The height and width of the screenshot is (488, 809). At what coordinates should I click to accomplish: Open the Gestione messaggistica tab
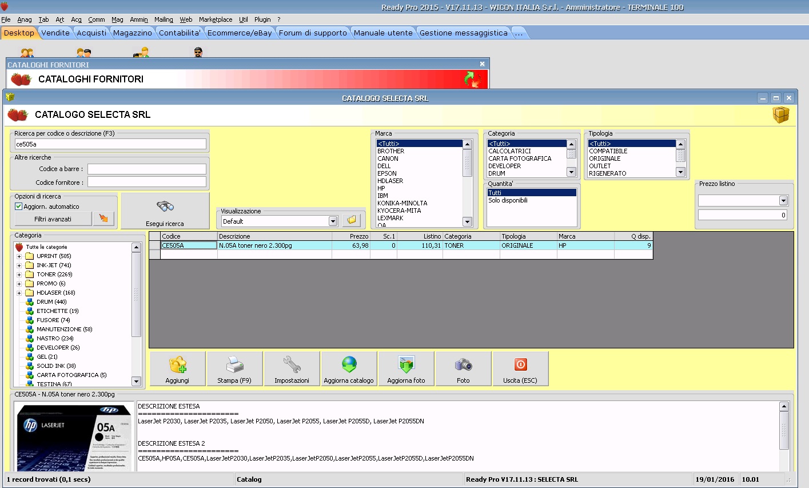pos(463,33)
